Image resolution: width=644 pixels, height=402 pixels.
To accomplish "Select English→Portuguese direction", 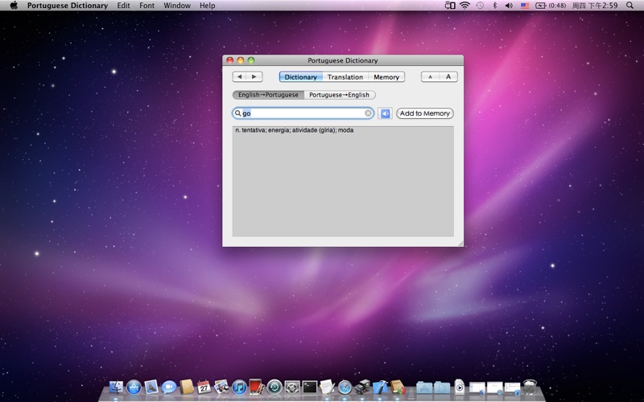I will tap(268, 95).
